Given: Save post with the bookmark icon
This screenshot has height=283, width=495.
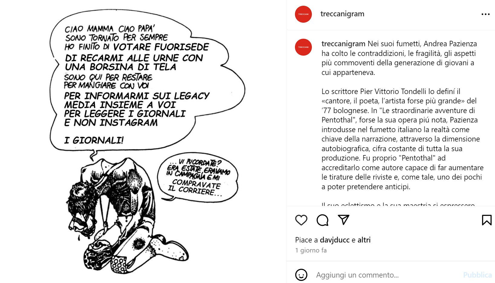Looking at the screenshot, I should point(487,220).
